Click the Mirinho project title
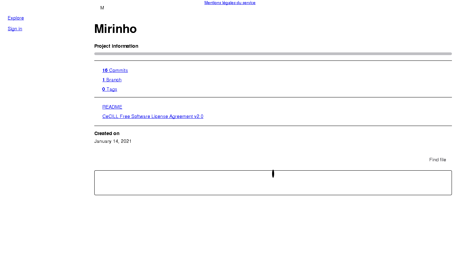The image size is (460, 258). pyautogui.click(x=116, y=29)
